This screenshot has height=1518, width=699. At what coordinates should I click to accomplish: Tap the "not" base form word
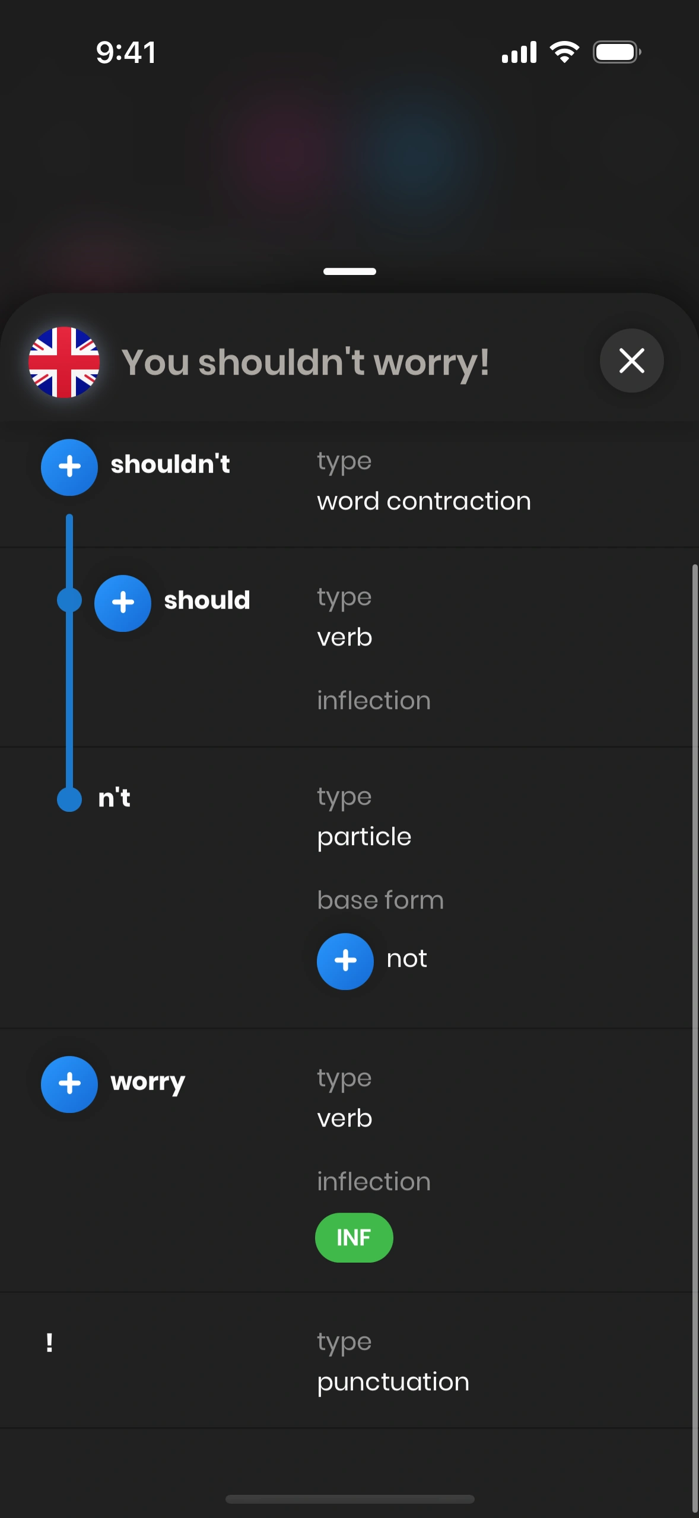[x=407, y=959]
